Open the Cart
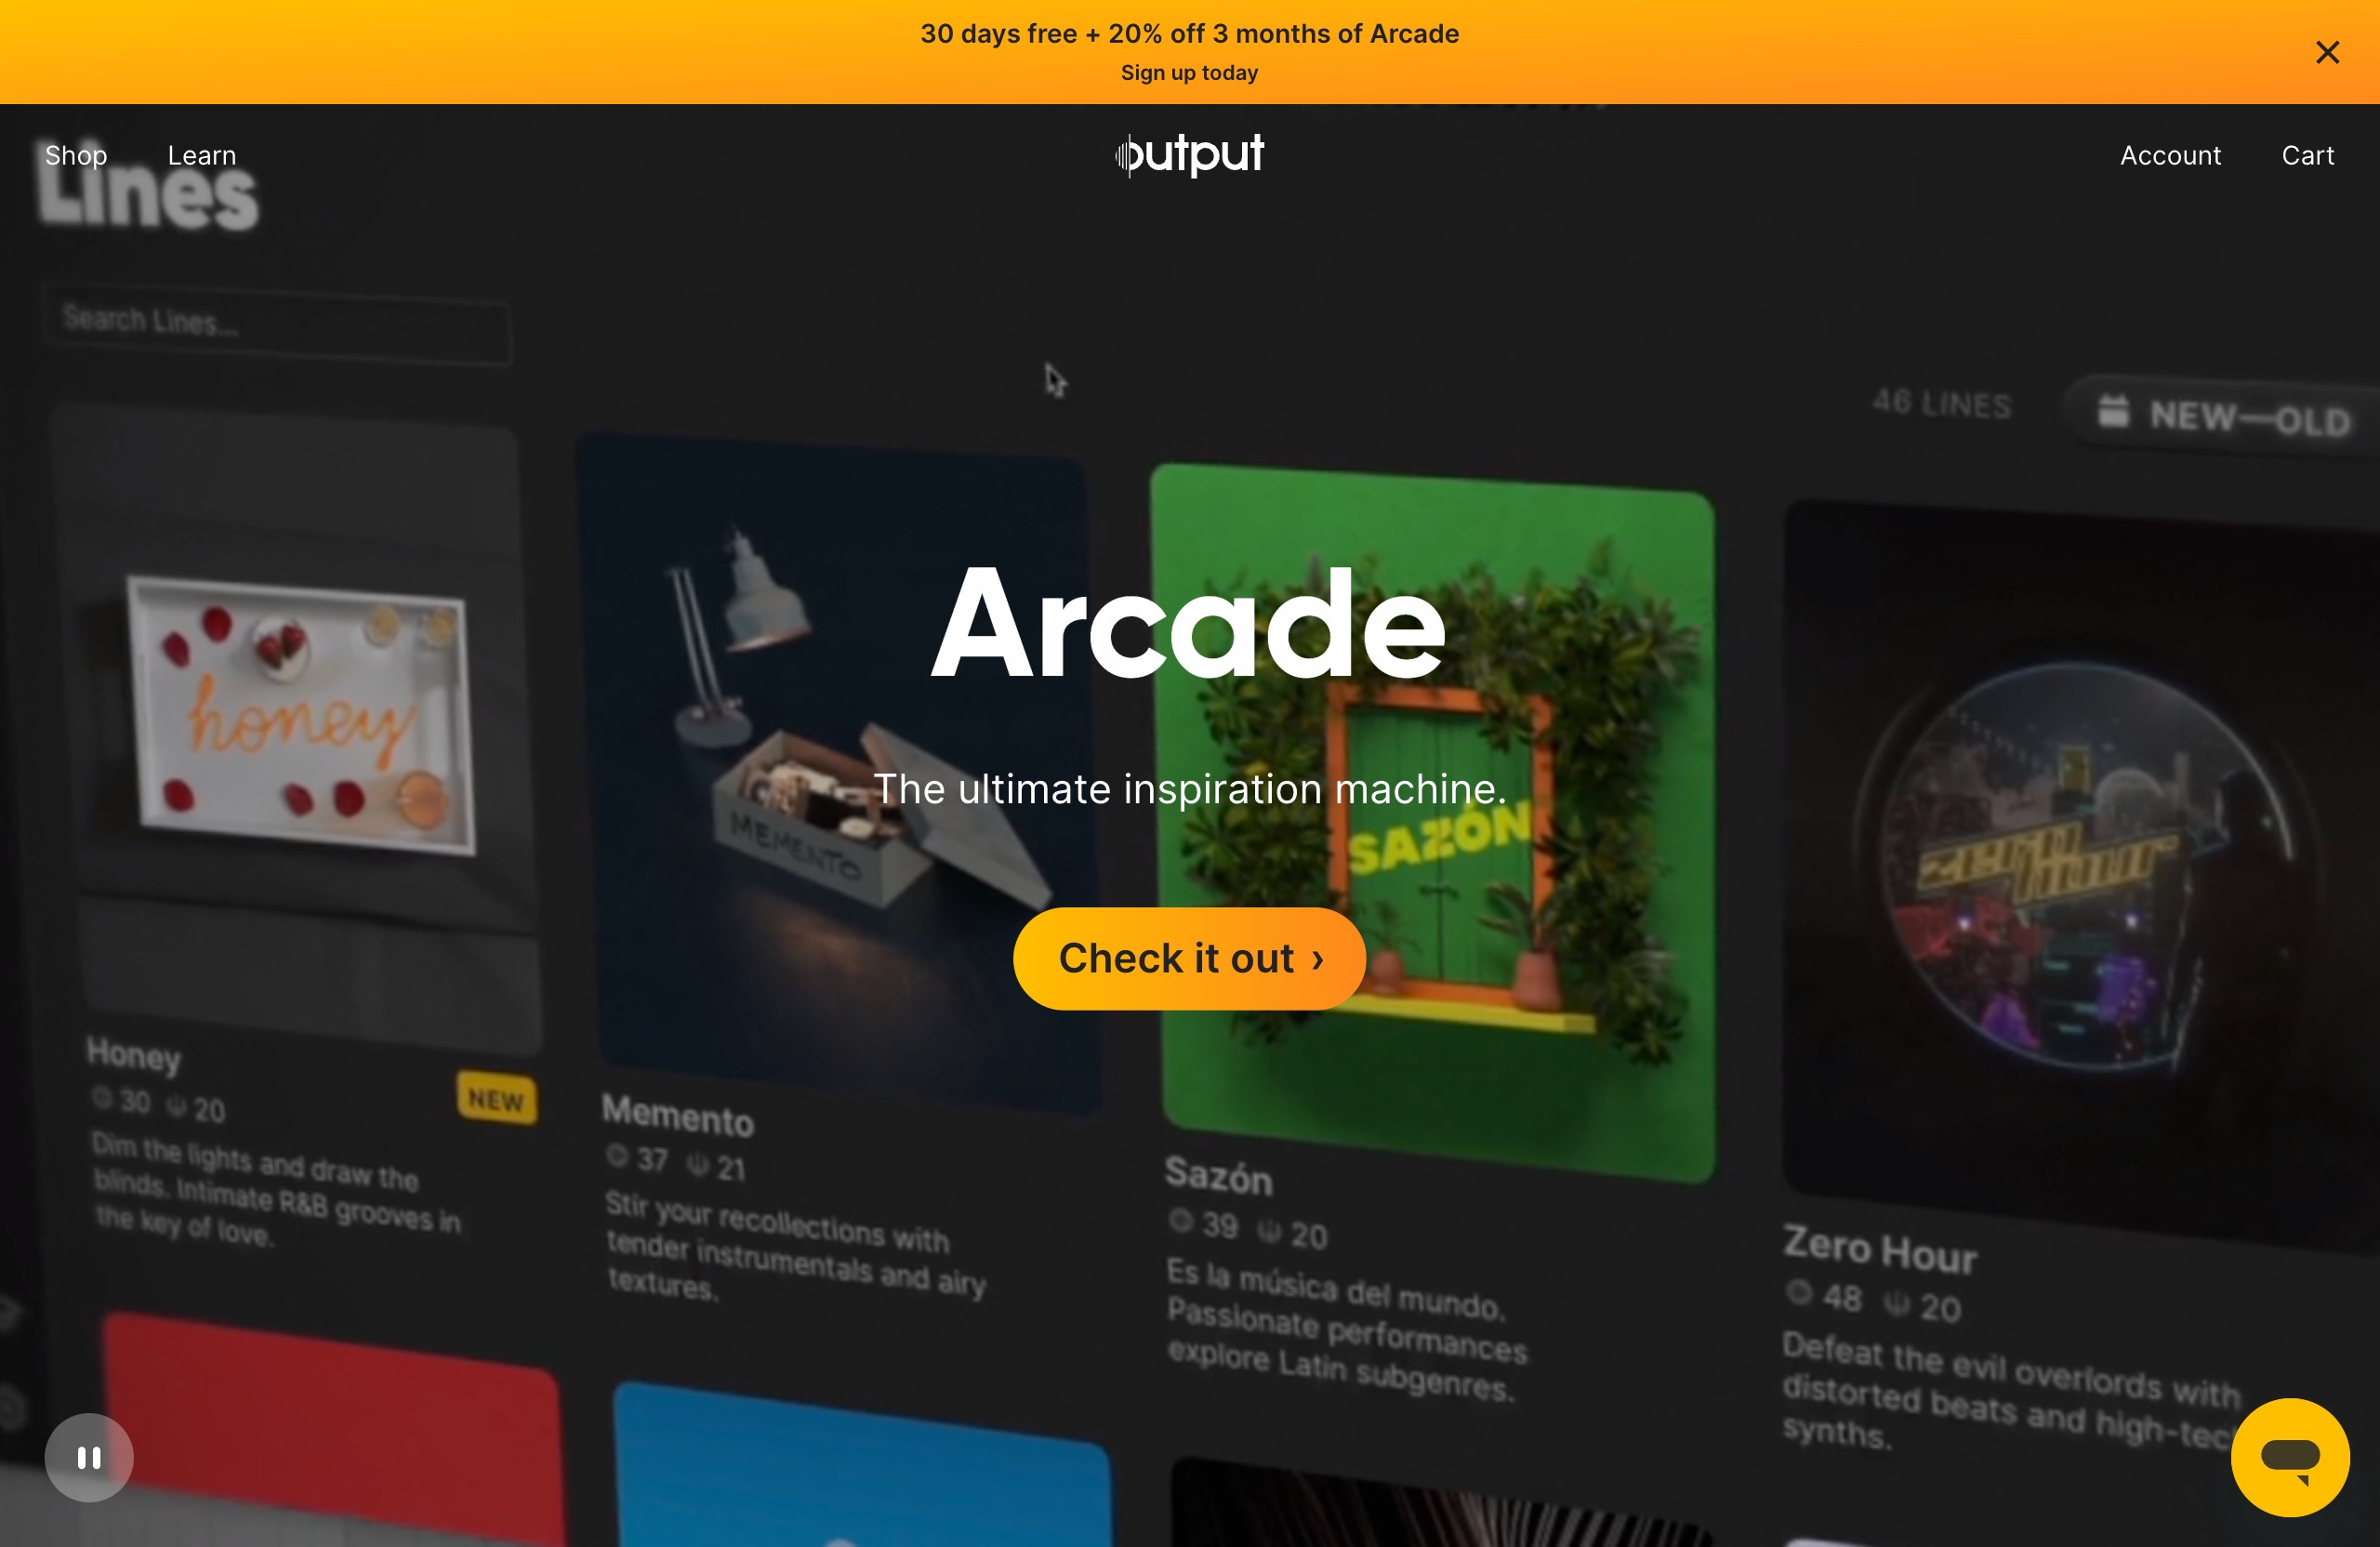This screenshot has width=2380, height=1547. click(x=2307, y=155)
